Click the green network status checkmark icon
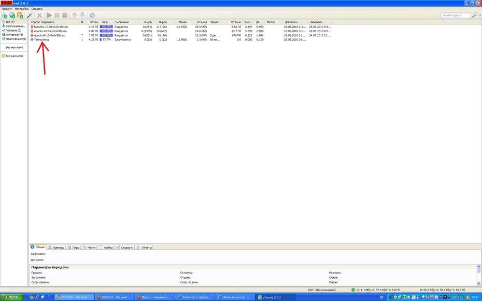The height and width of the screenshot is (301, 482). click(x=353, y=290)
